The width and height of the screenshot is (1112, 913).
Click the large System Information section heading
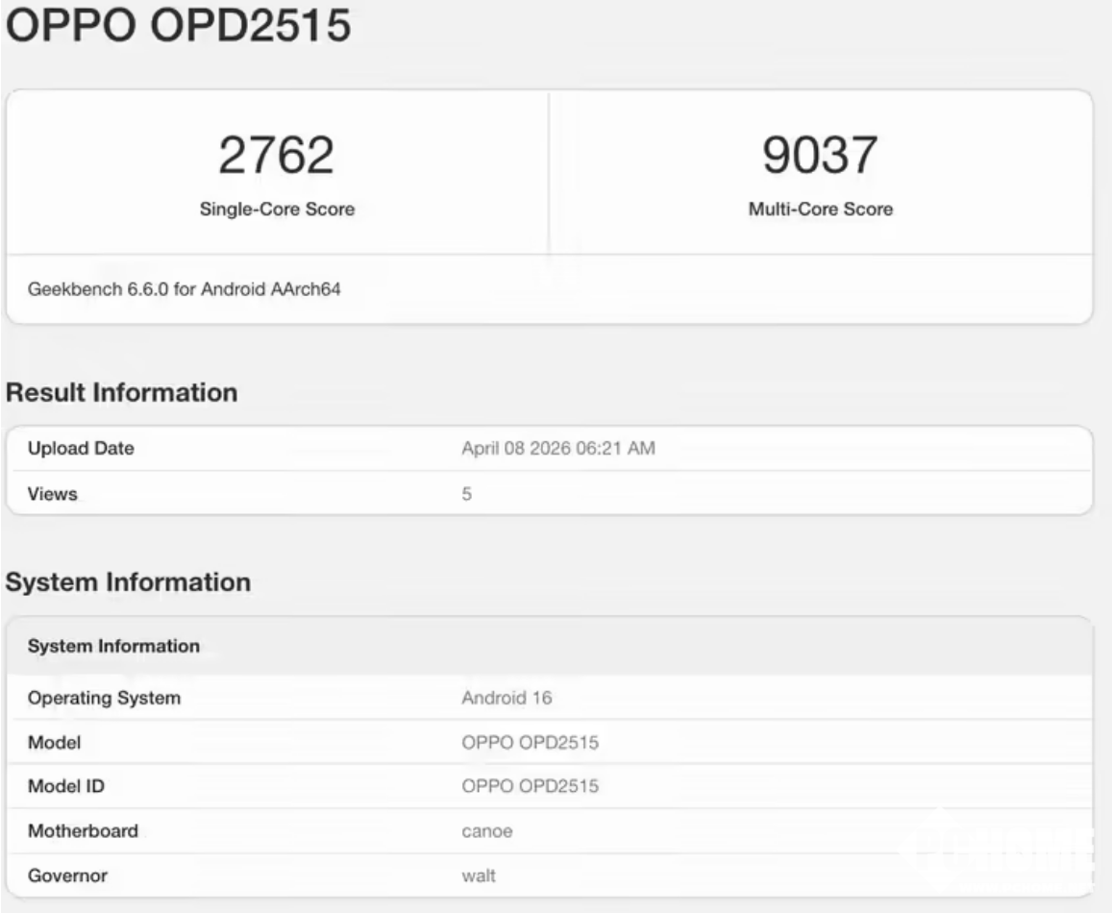coord(128,582)
